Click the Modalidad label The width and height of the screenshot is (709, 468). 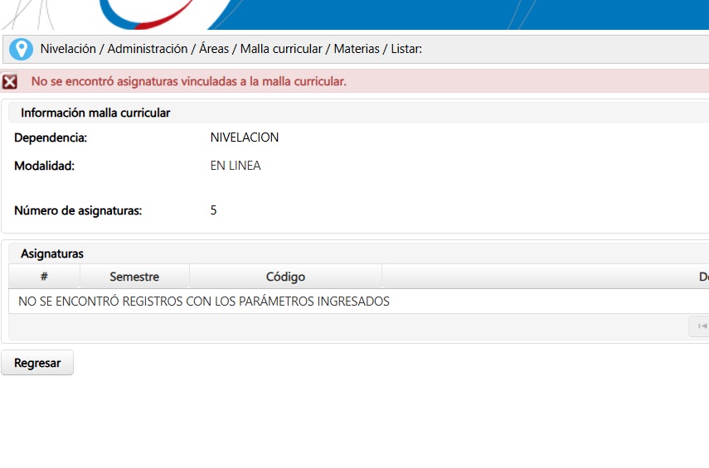[45, 166]
